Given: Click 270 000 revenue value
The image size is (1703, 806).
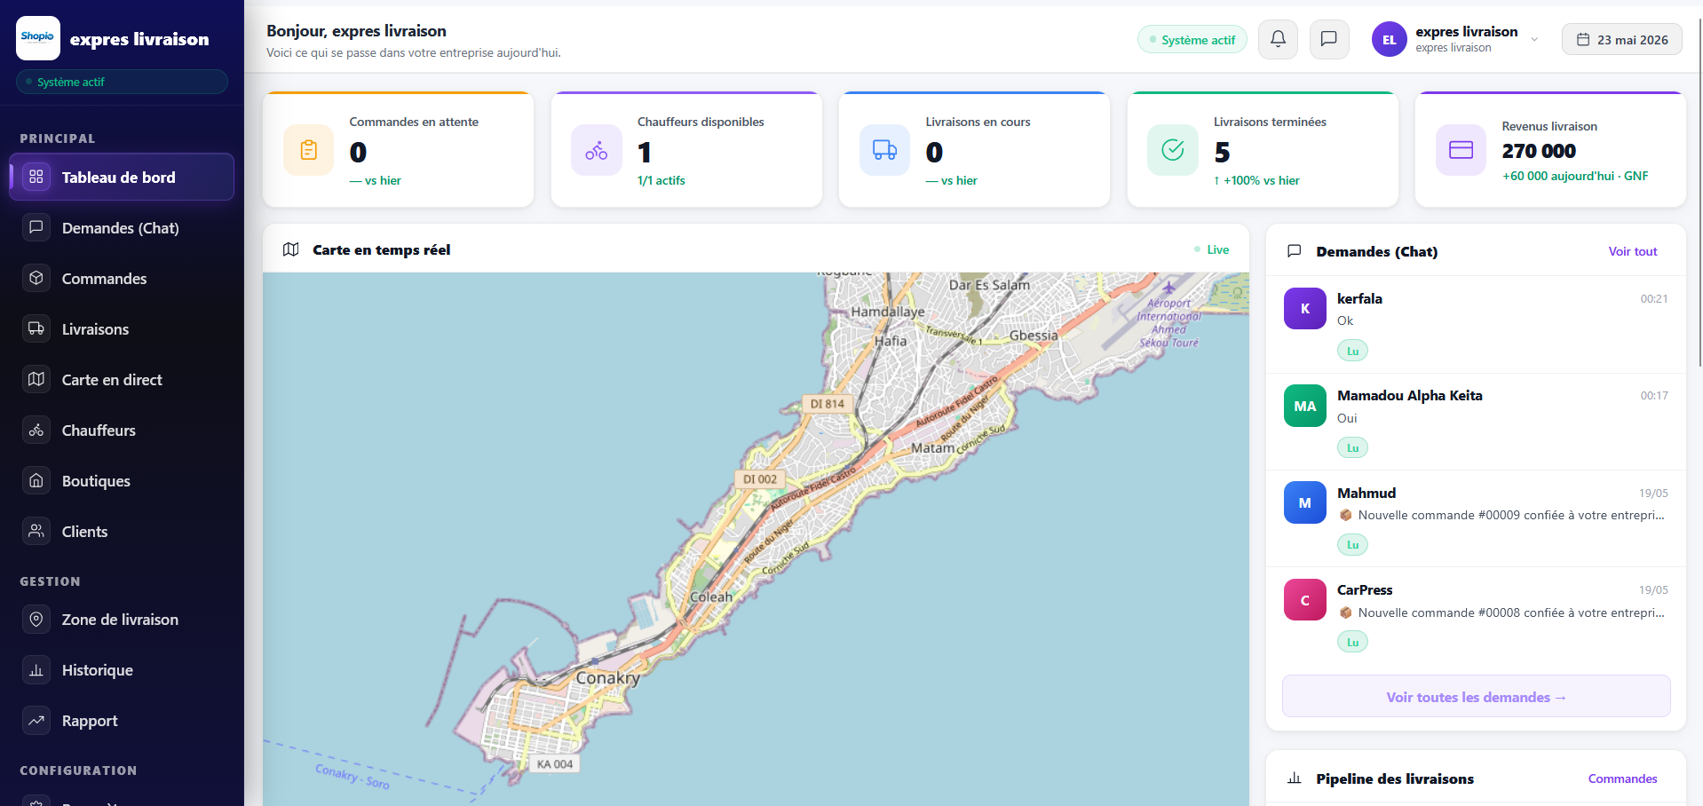Looking at the screenshot, I should (x=1539, y=151).
